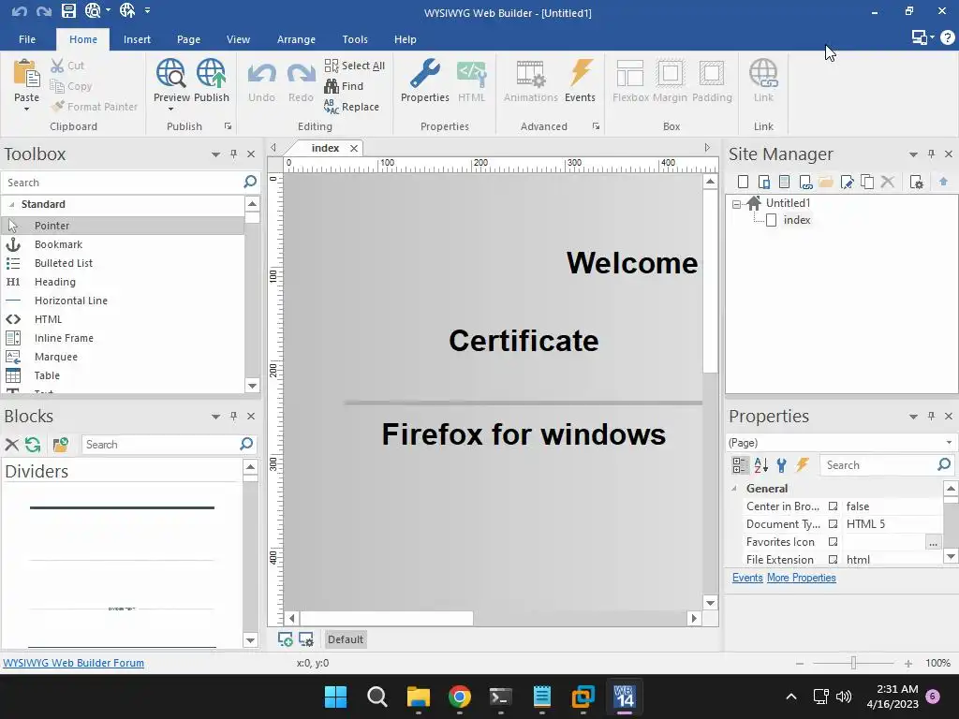Click the add breakpoint icon below canvas
Viewport: 959px width, 719px height.
pyautogui.click(x=285, y=638)
